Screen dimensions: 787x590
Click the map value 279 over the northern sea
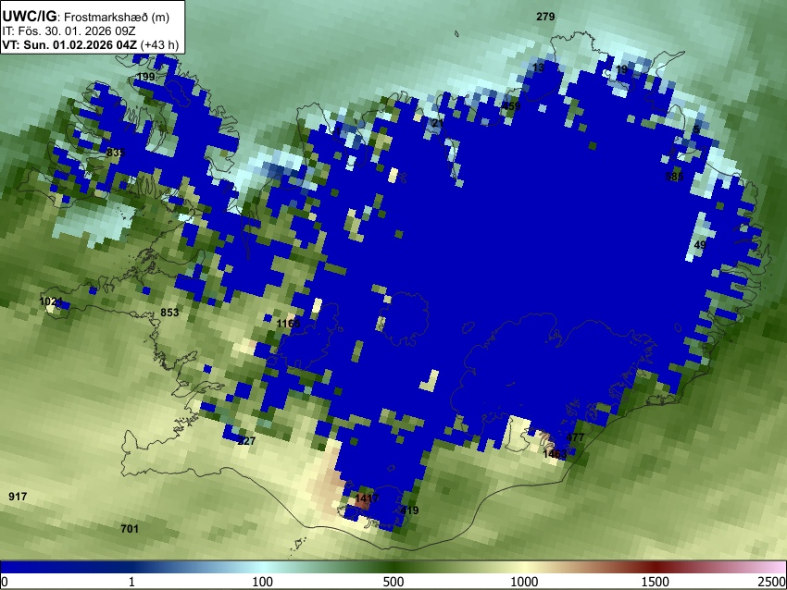point(545,17)
